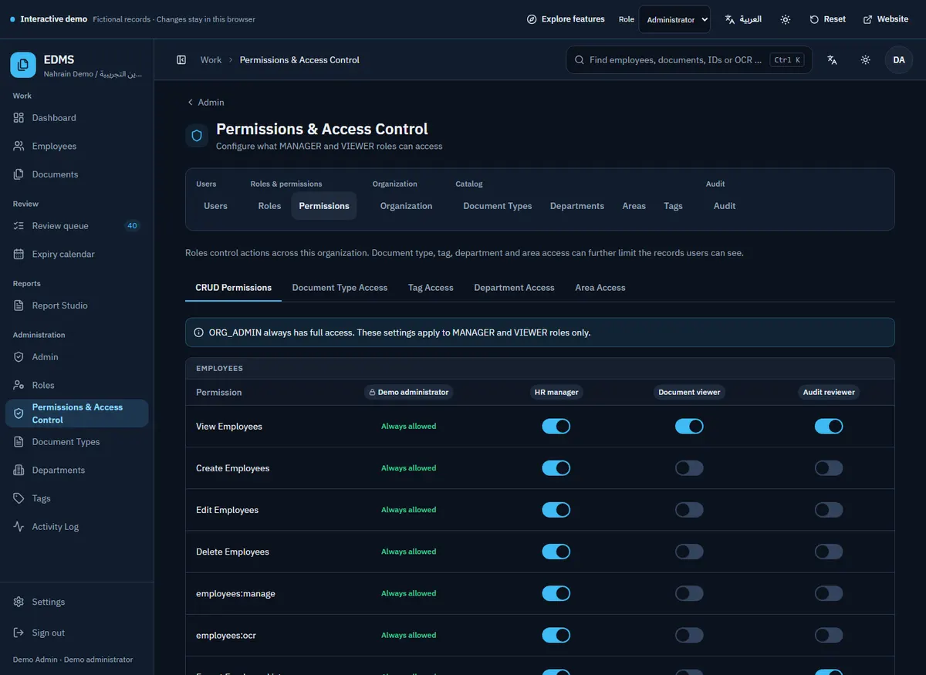Image resolution: width=926 pixels, height=675 pixels.
Task: Click the HR manager column badge
Action: [556, 392]
